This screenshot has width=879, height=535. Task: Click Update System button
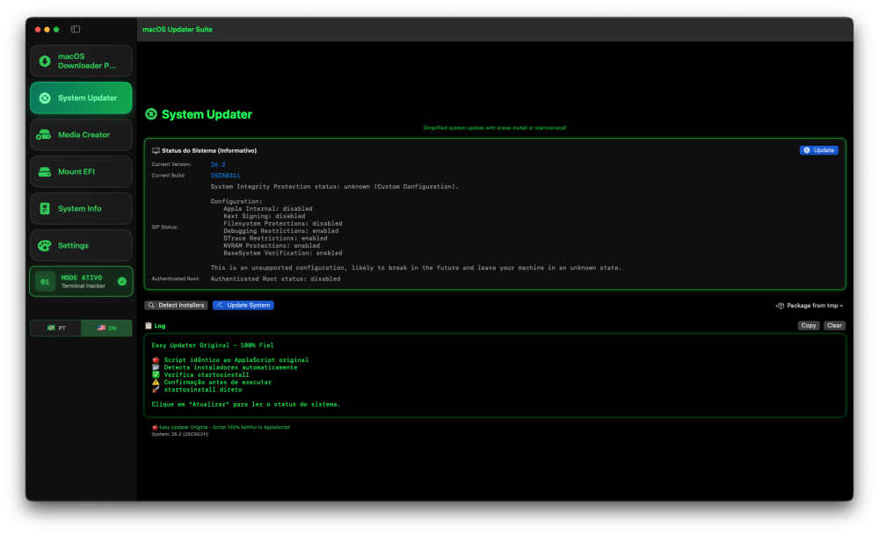(x=243, y=306)
